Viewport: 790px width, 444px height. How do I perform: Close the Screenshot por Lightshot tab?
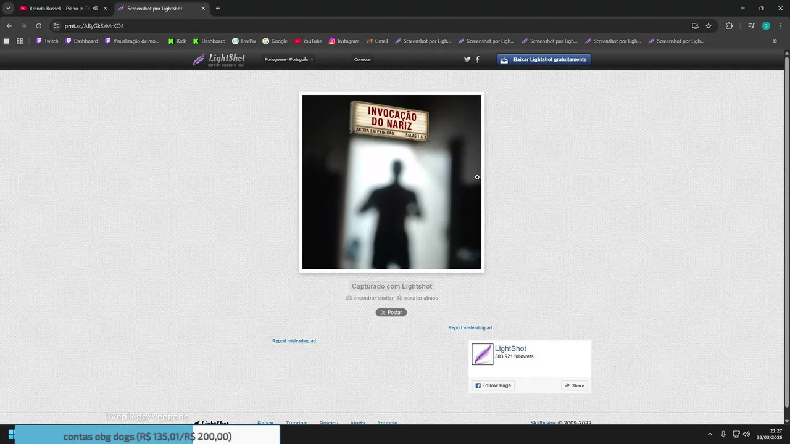(x=203, y=9)
